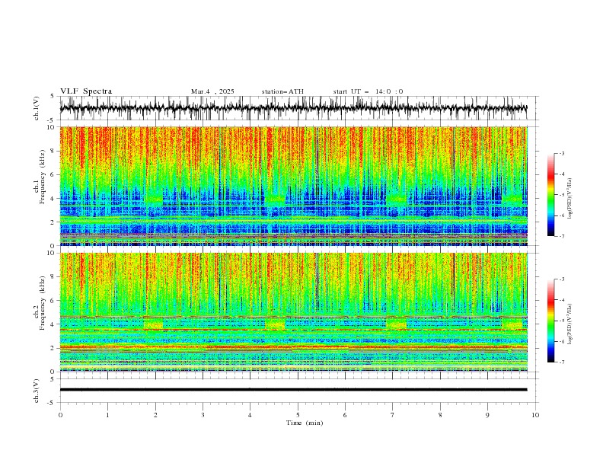This screenshot has width=603, height=466.
Task: Click the lower color scale bar for ch.2
Action: [550, 321]
